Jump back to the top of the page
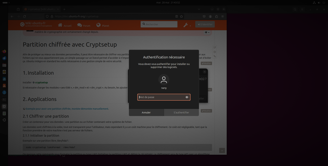 click(222, 150)
